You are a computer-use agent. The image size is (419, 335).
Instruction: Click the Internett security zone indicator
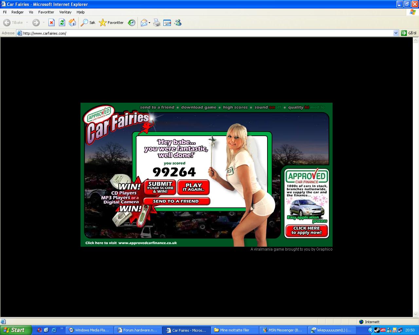[x=369, y=322]
